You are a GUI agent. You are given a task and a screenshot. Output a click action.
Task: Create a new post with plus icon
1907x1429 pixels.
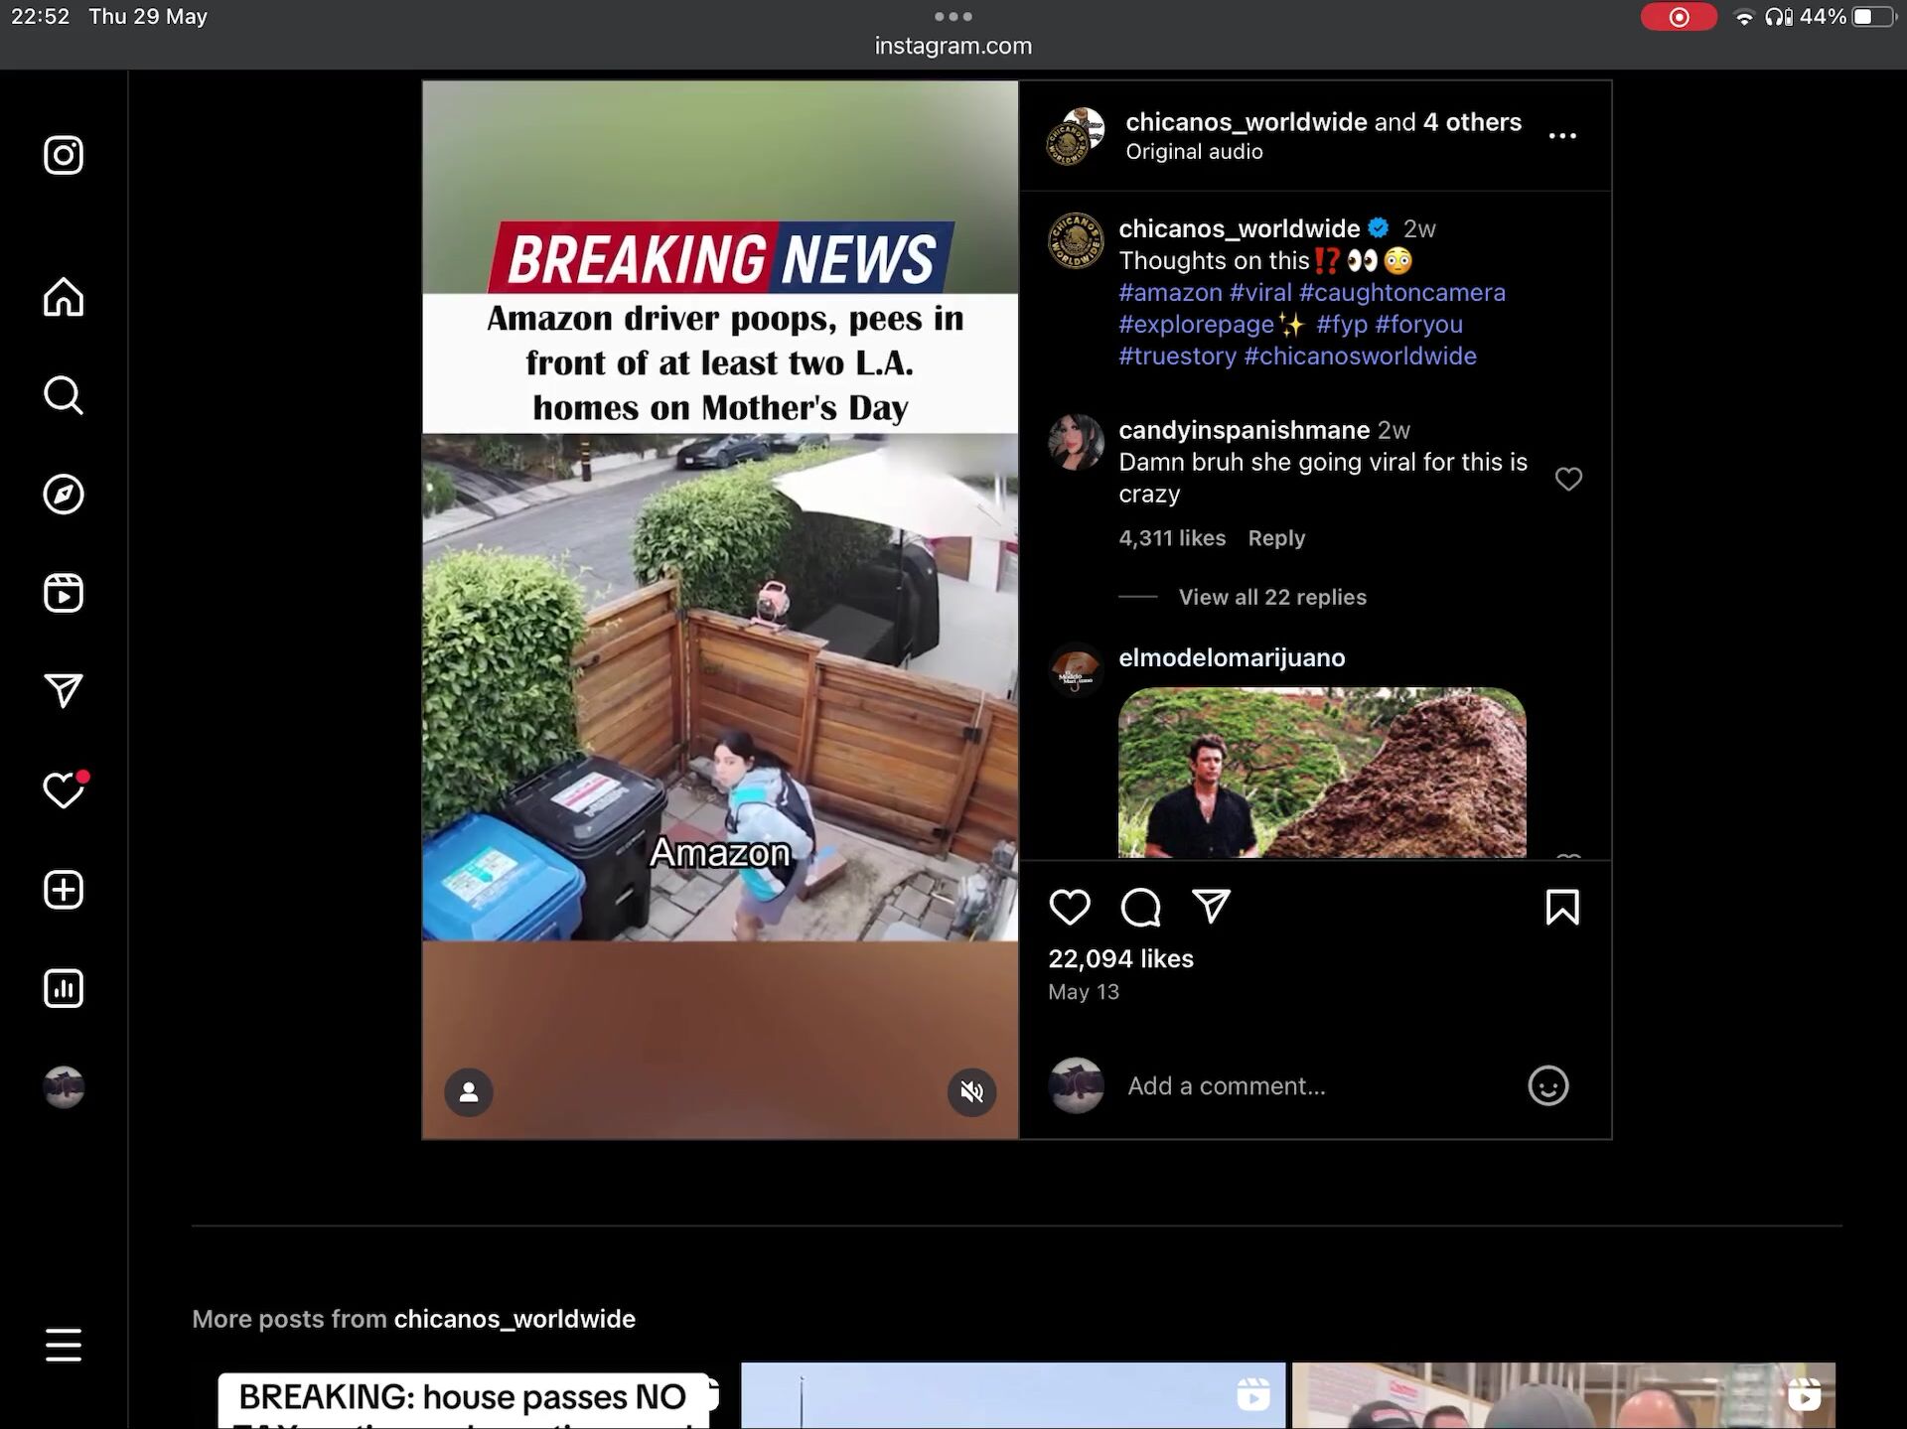(64, 890)
